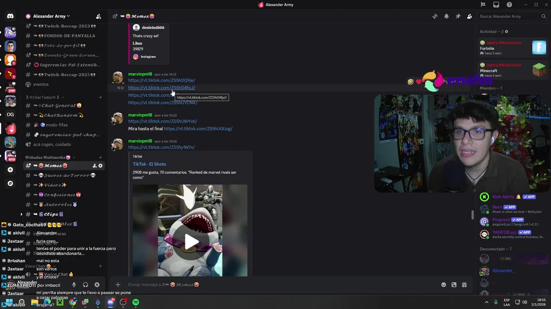Open the Kick Alerts app member
Image resolution: width=551 pixels, height=309 pixels.
pyautogui.click(x=513, y=197)
